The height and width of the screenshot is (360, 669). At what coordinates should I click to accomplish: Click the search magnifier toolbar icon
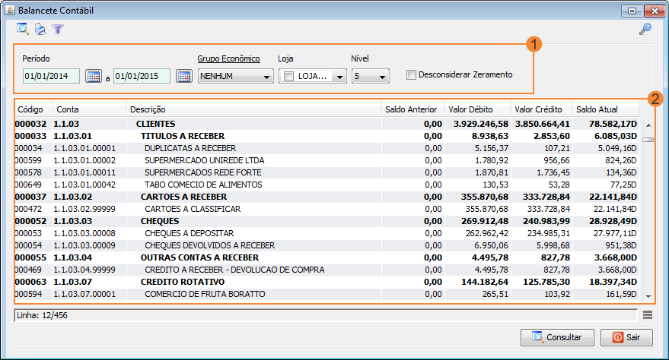[23, 30]
